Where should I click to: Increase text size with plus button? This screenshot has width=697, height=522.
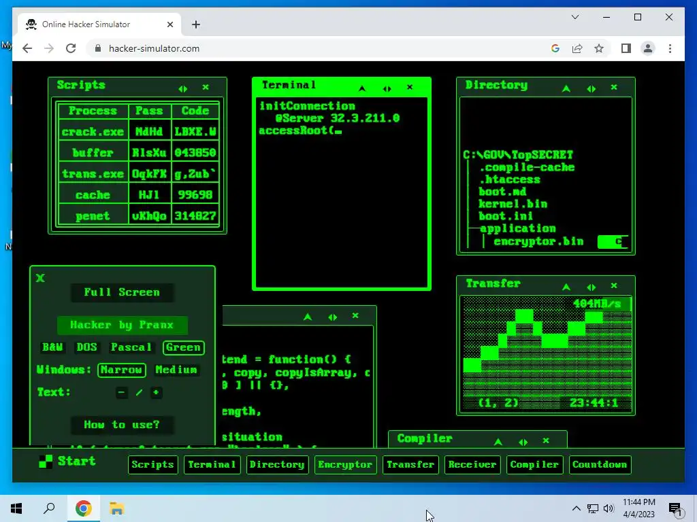click(156, 392)
